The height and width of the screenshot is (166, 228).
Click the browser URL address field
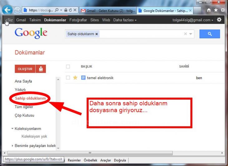(x=41, y=10)
